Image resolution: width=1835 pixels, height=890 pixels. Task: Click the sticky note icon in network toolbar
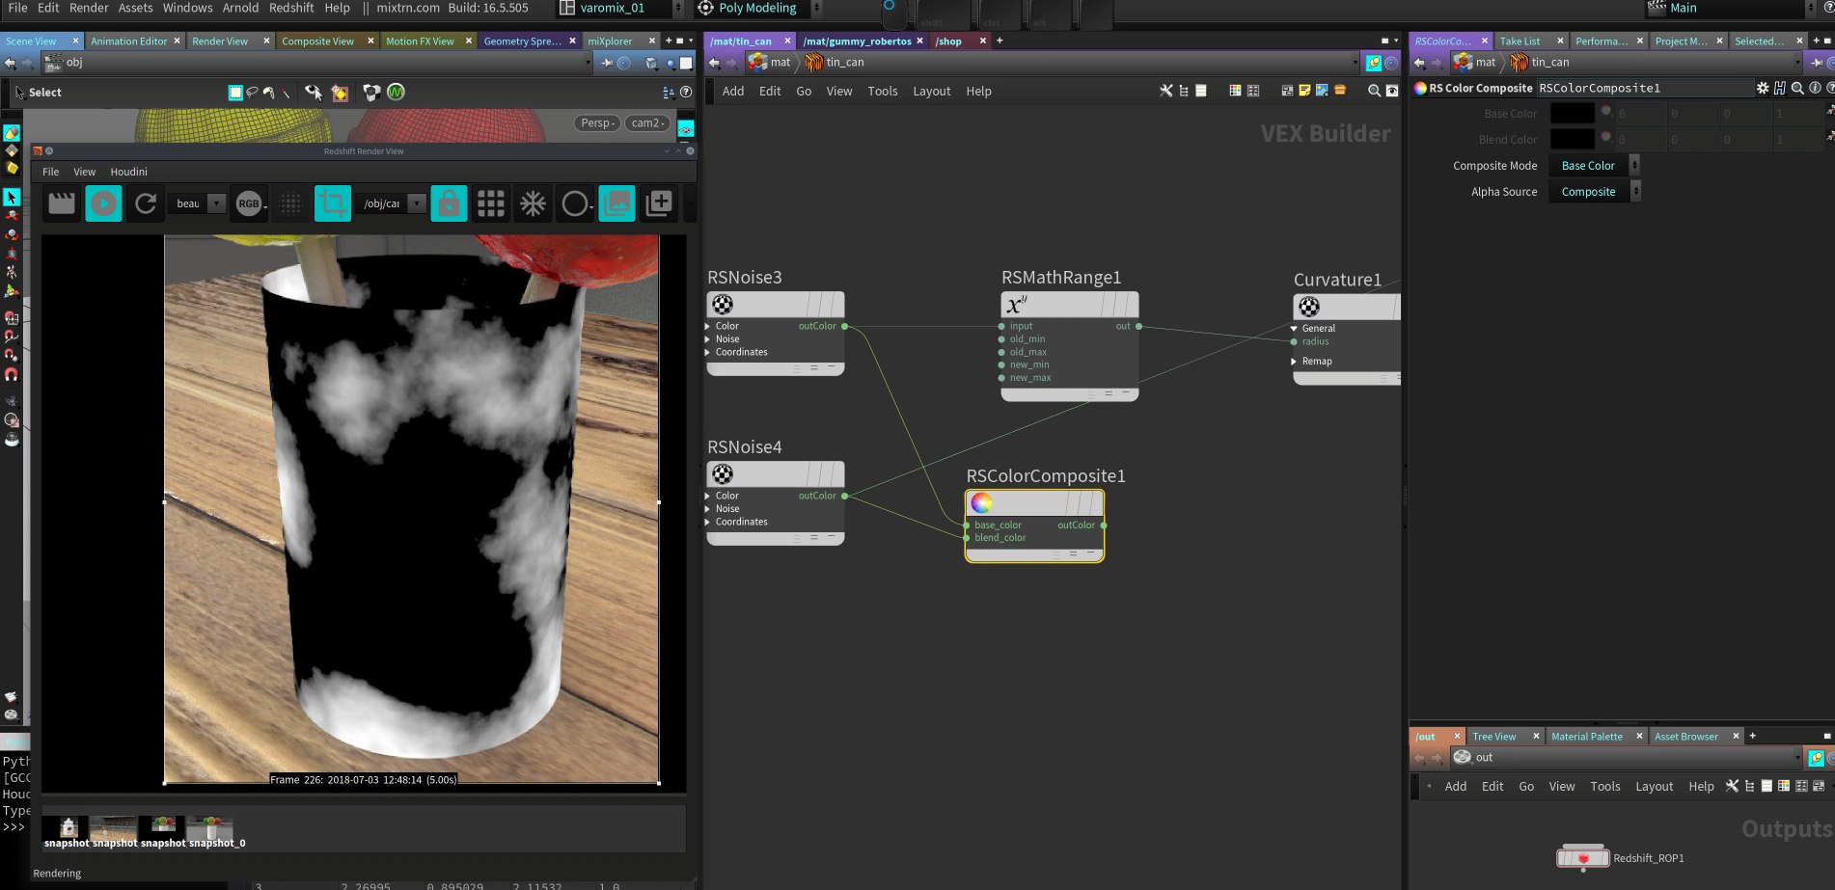pos(1304,91)
